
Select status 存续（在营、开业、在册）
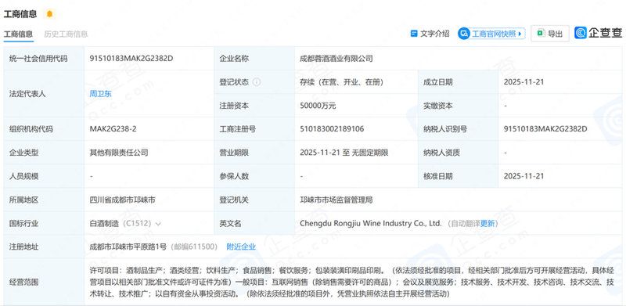[x=342, y=82]
